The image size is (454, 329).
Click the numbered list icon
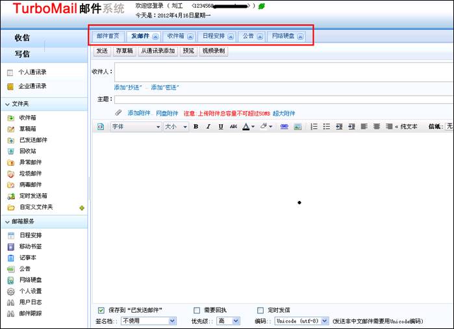pos(313,127)
